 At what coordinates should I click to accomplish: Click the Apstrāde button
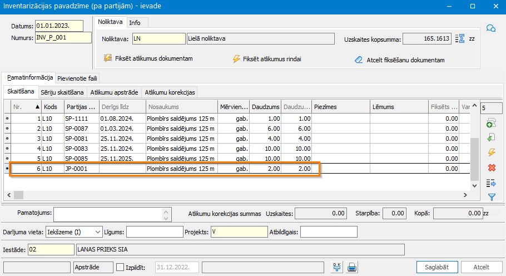[x=93, y=267]
